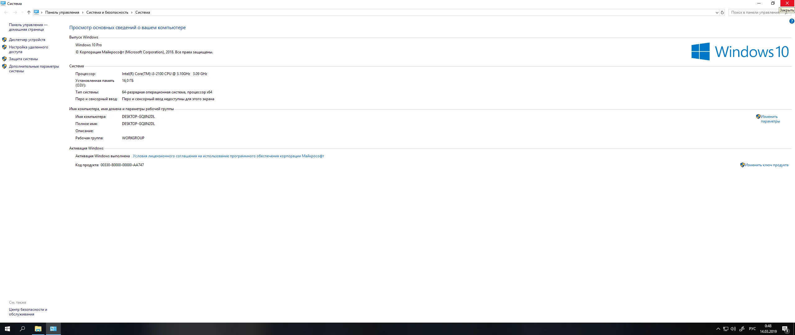Open the recent locations dropdown arrow
Image resolution: width=795 pixels, height=335 pixels.
22,12
